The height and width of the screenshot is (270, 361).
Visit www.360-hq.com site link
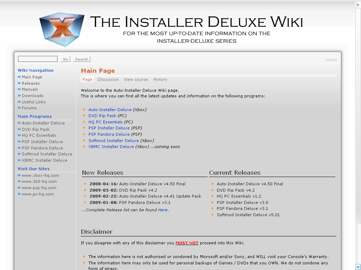click(x=39, y=181)
